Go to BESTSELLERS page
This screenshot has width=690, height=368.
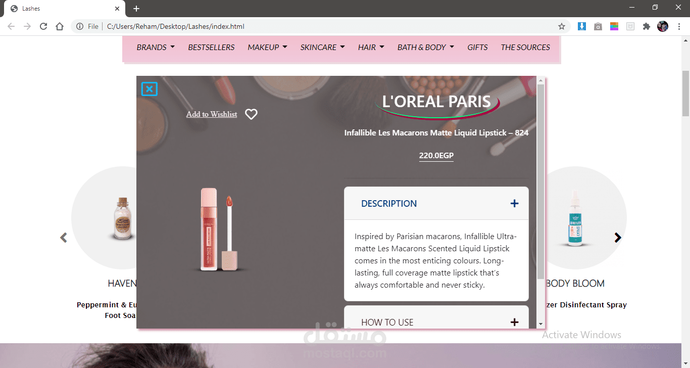click(211, 48)
